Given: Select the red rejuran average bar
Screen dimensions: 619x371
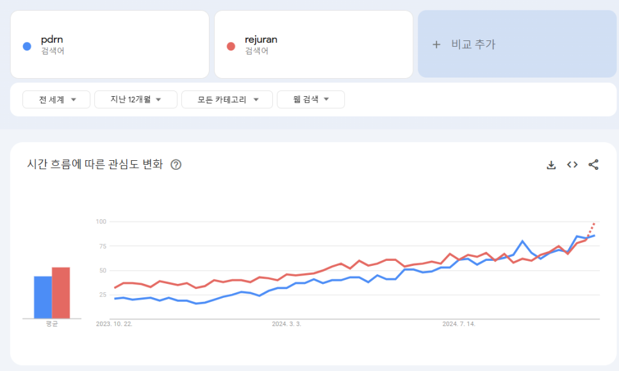Looking at the screenshot, I should pyautogui.click(x=61, y=293).
